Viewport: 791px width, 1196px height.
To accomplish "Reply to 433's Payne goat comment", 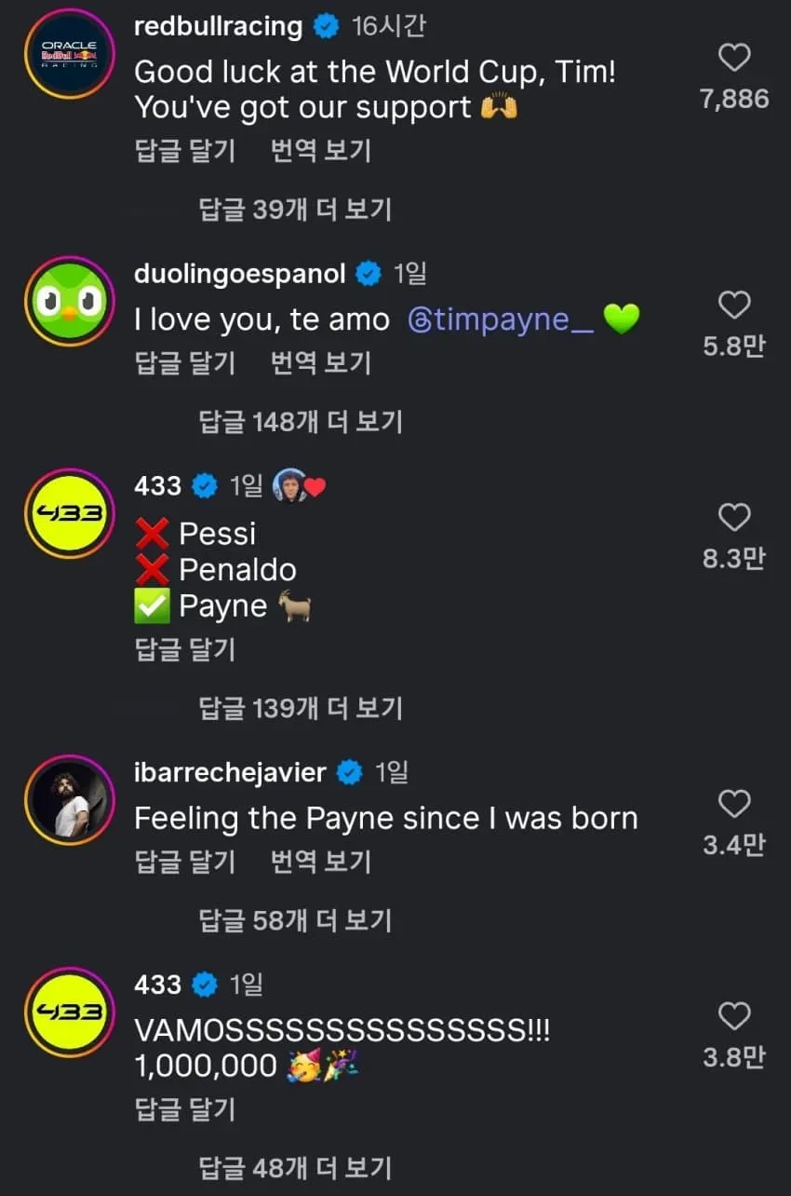I will pyautogui.click(x=185, y=649).
